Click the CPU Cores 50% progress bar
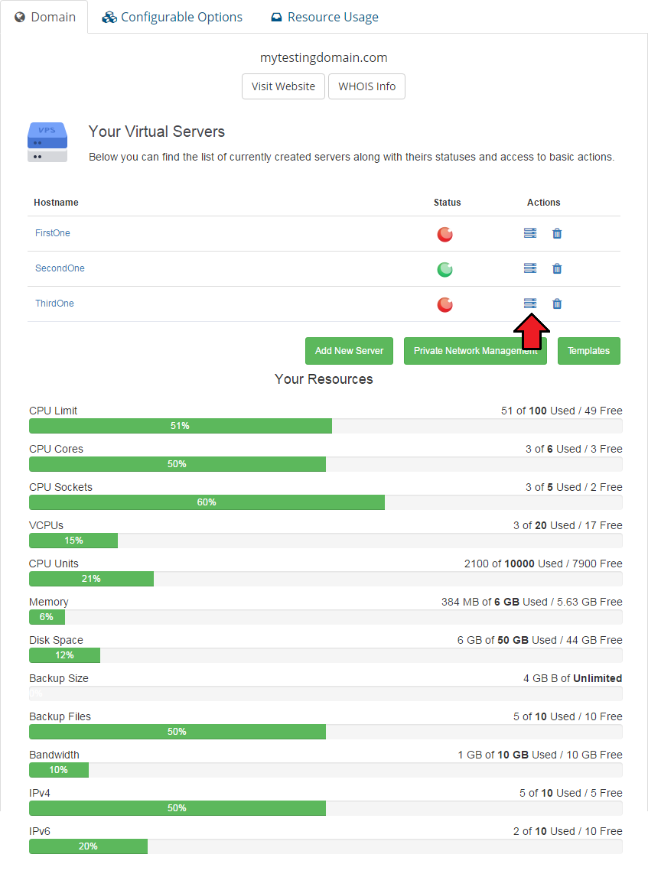648x877 pixels. tap(326, 464)
